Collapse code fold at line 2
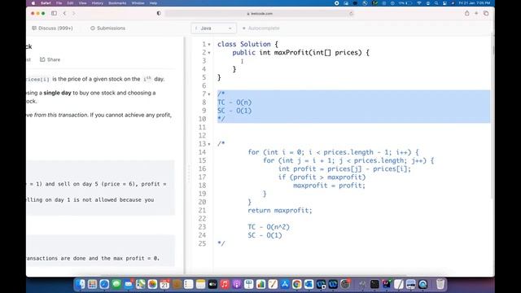This screenshot has width=521, height=293. [x=209, y=53]
